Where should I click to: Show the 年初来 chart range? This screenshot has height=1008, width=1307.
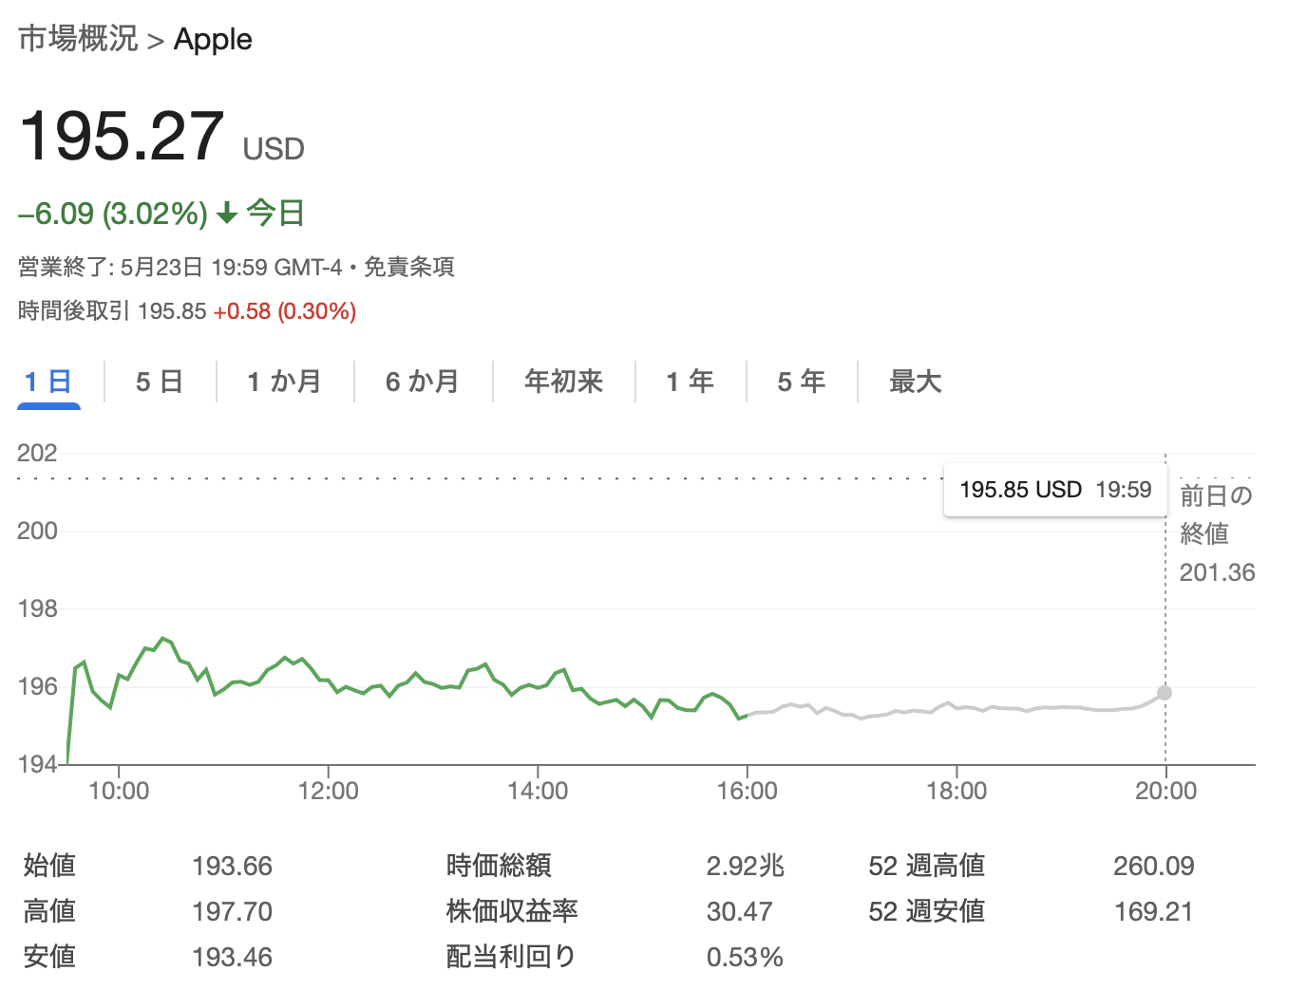pos(563,382)
